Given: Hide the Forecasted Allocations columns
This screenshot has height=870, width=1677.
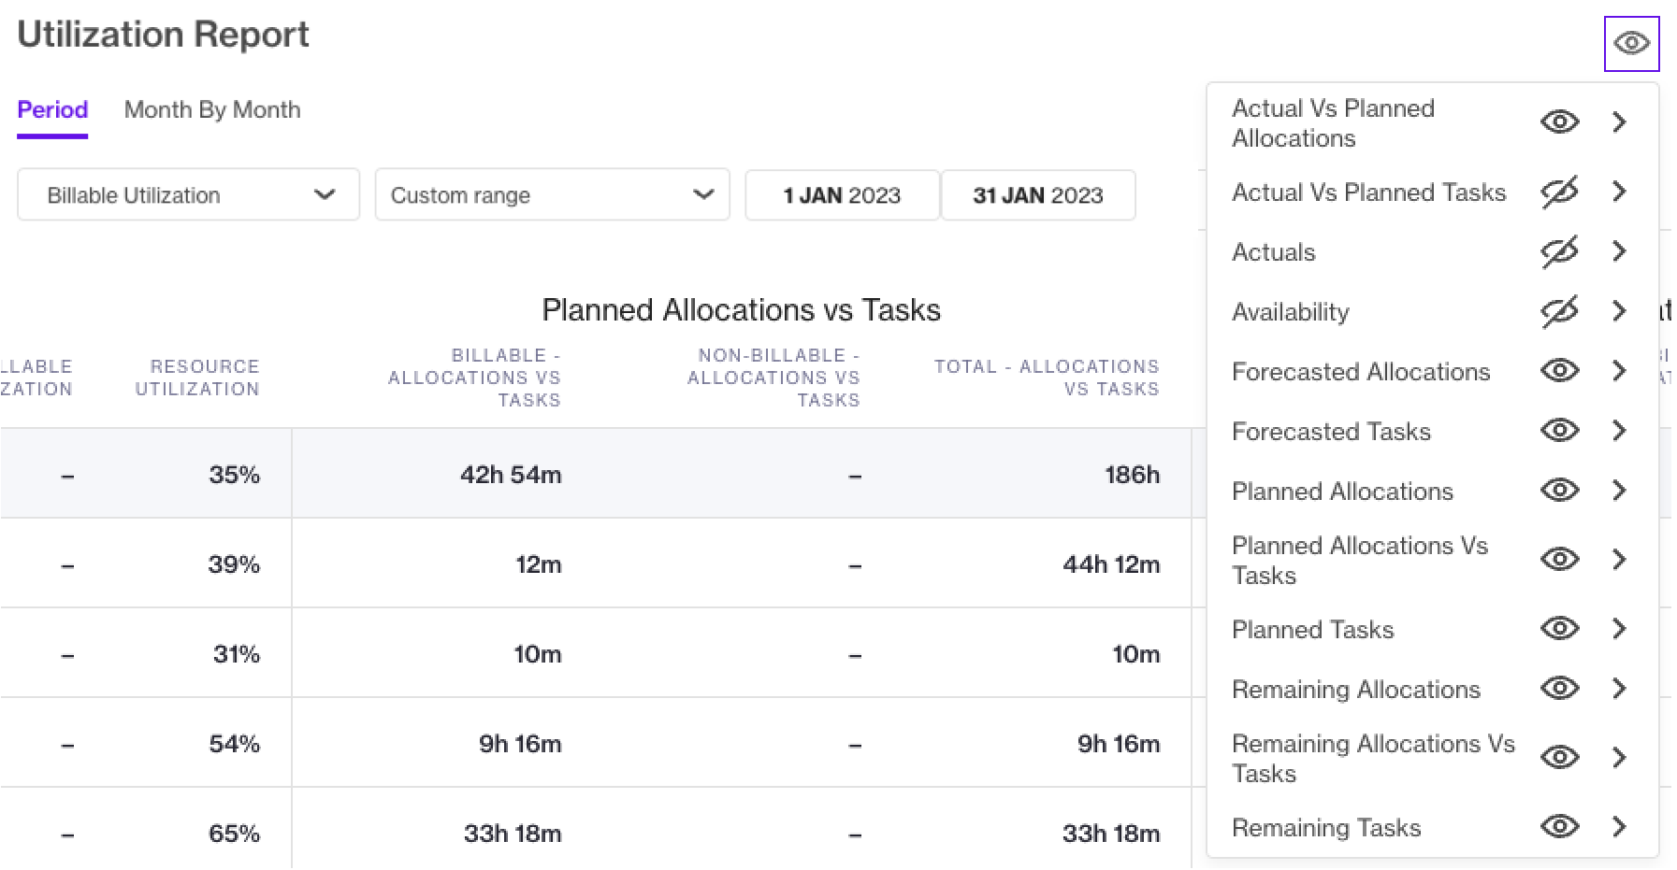Looking at the screenshot, I should 1559,371.
